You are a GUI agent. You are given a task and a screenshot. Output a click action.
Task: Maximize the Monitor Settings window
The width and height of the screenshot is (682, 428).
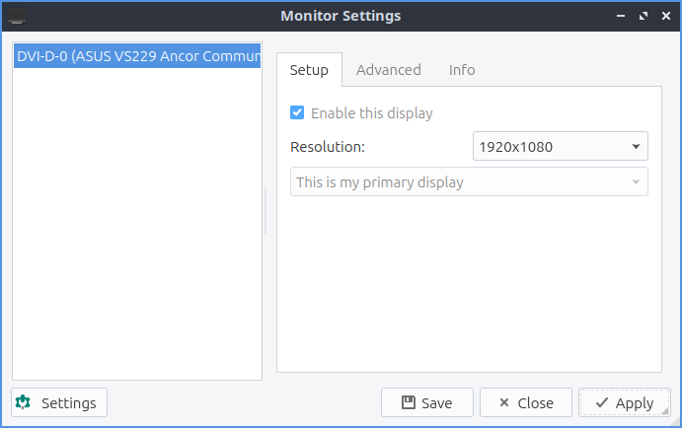[x=643, y=16]
